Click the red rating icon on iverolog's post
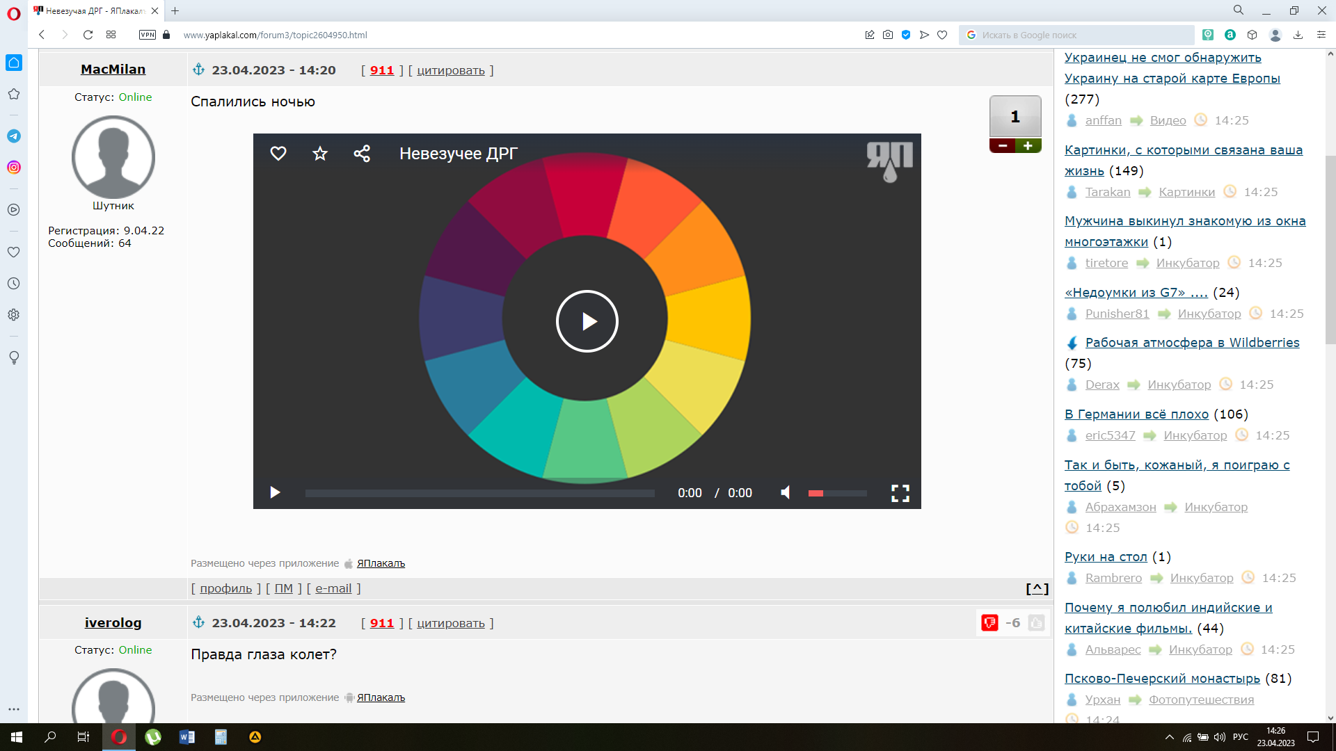 [x=989, y=623]
